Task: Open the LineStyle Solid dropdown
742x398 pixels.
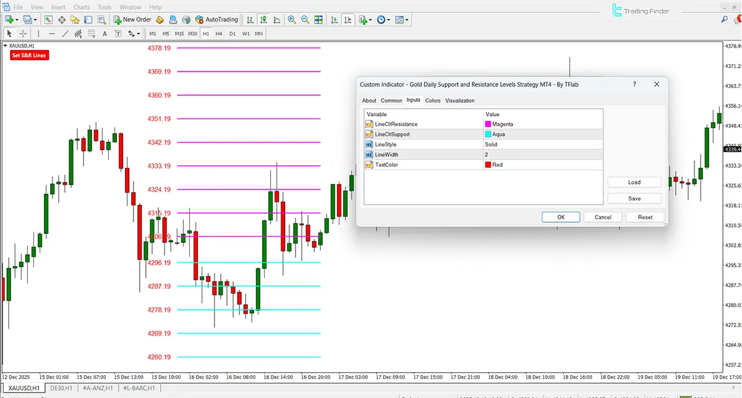Action: [543, 144]
